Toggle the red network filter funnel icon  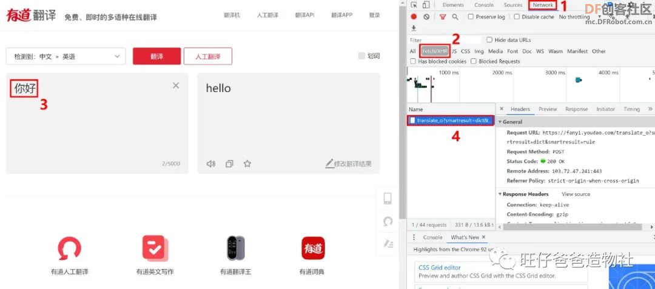(x=442, y=17)
